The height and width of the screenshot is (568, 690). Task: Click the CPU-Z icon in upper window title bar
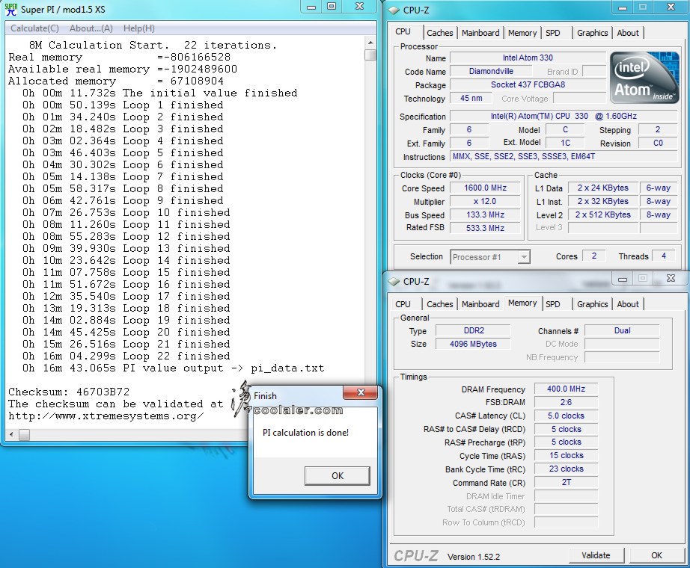394,10
